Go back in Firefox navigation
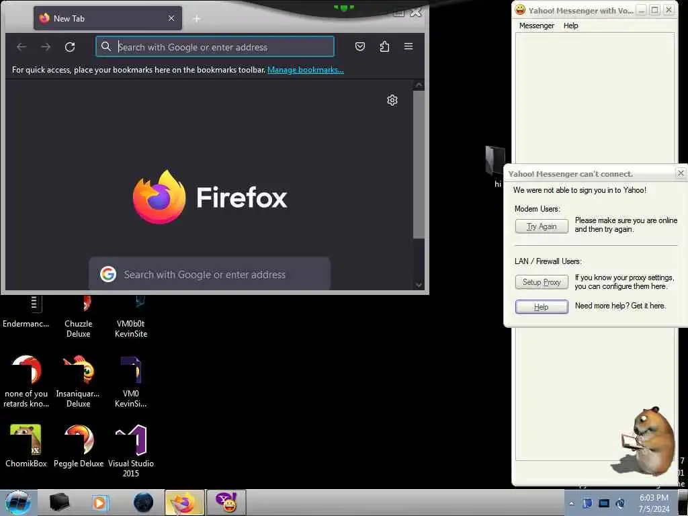Viewport: 688px width, 516px height. click(x=21, y=46)
